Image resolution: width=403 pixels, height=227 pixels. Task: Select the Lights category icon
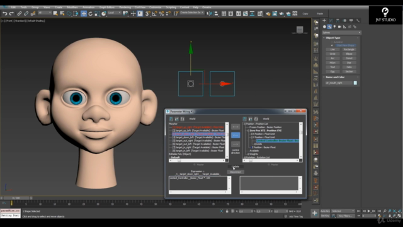coord(334,26)
